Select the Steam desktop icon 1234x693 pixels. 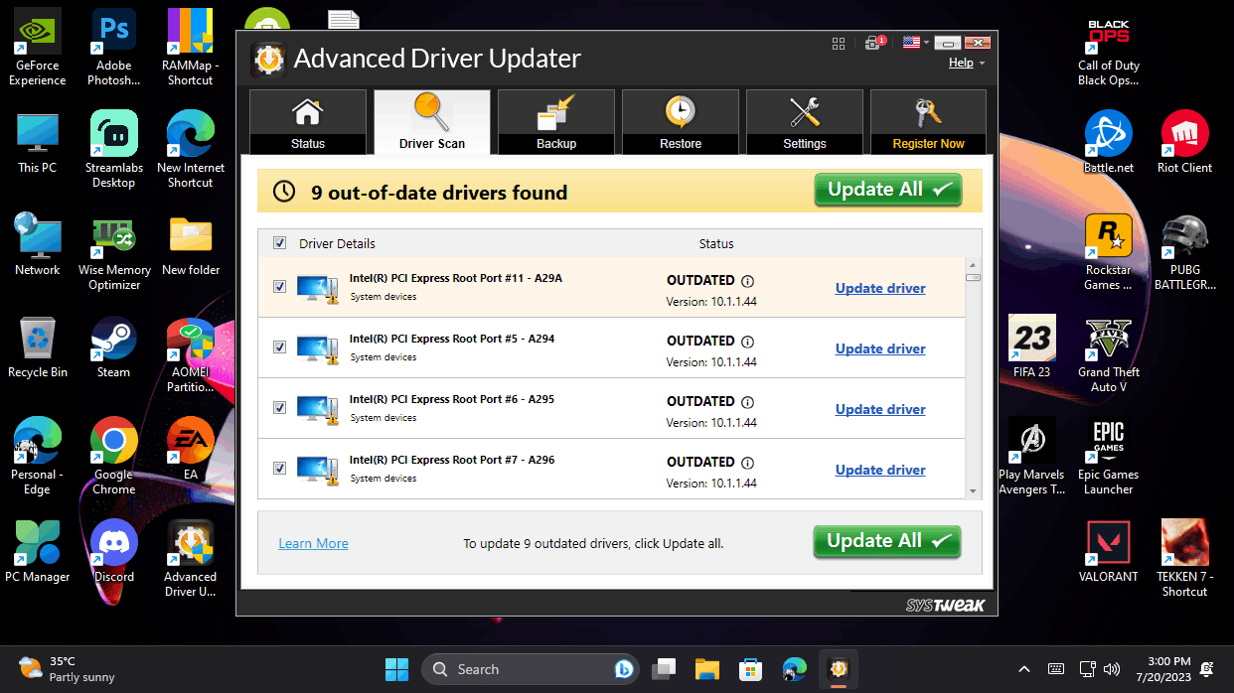(113, 347)
